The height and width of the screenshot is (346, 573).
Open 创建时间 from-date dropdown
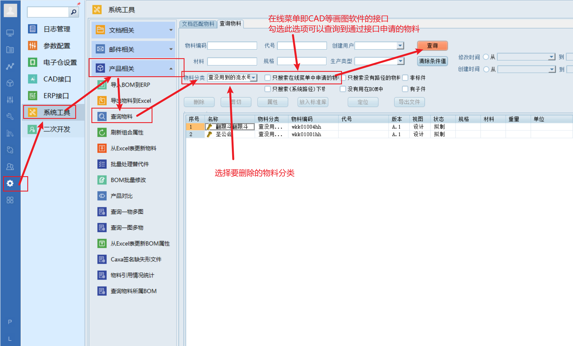pyautogui.click(x=552, y=69)
